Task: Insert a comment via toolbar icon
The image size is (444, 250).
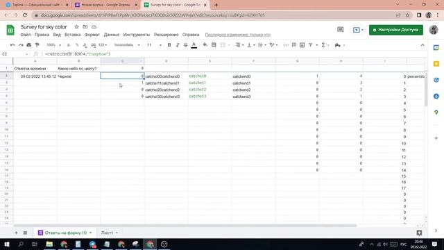Action: point(294,45)
